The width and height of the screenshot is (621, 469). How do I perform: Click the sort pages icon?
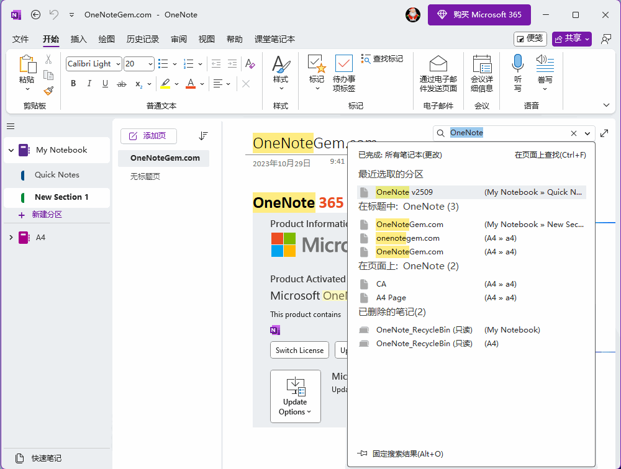tap(203, 136)
